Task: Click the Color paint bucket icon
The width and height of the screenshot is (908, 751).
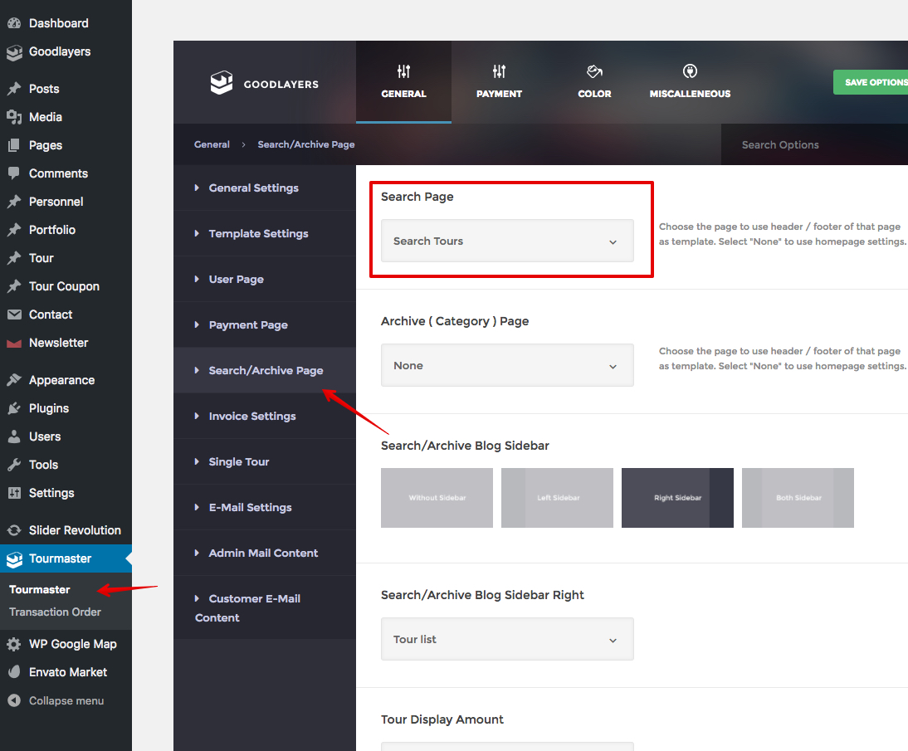Action: (594, 71)
